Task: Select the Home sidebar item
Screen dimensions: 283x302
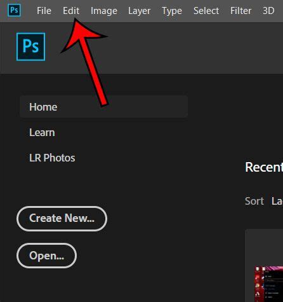Action: 103,107
